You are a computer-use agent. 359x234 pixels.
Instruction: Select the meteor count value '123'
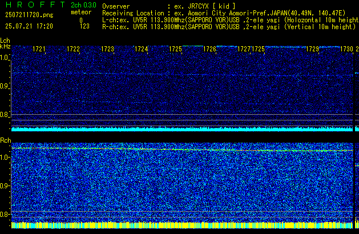pos(84,26)
